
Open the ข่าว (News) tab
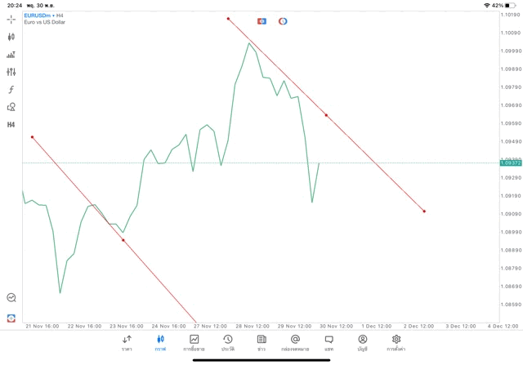261,342
